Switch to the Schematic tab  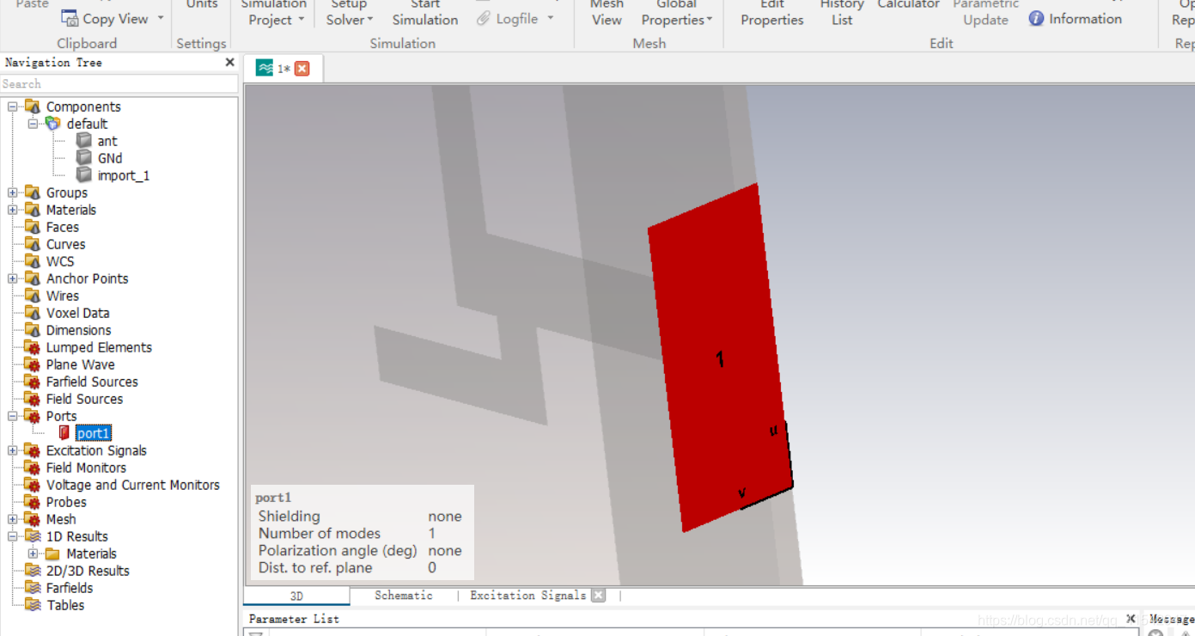click(x=404, y=595)
